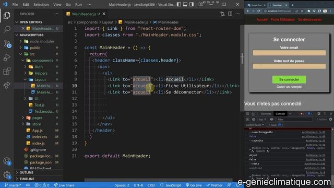Click the CRLF line ending indicator
Viewport: 334px width, 188px height.
click(x=151, y=185)
